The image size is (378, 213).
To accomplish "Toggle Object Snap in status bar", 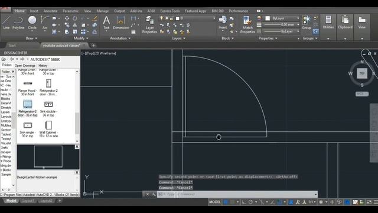I will point(279,202).
